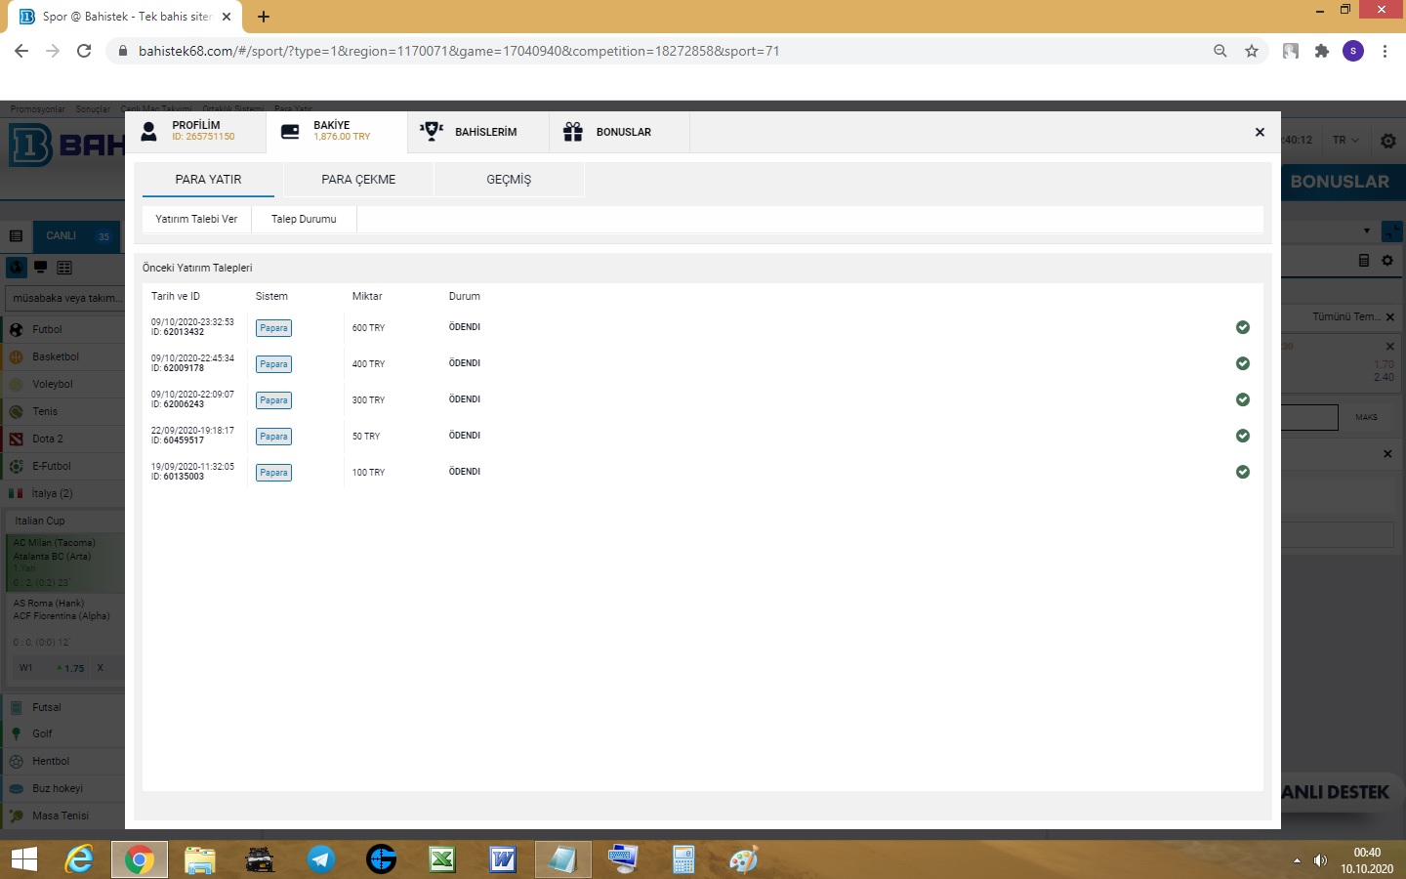Open the Talep Durumu sub-tab

click(304, 219)
